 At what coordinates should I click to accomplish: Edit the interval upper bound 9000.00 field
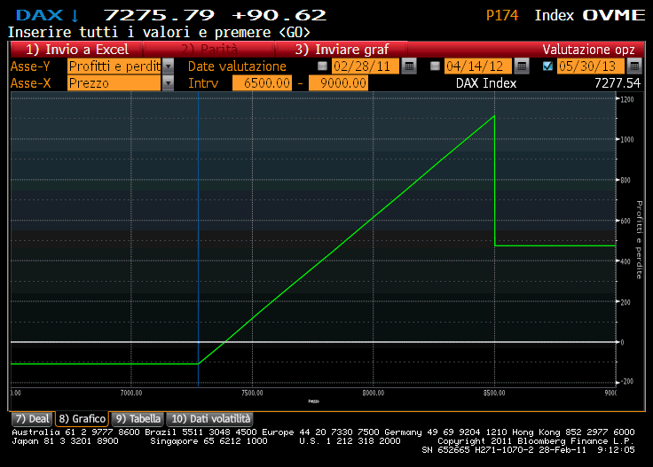coord(338,83)
